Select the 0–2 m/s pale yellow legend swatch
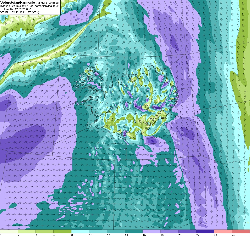The image size is (250, 237). (9, 231)
